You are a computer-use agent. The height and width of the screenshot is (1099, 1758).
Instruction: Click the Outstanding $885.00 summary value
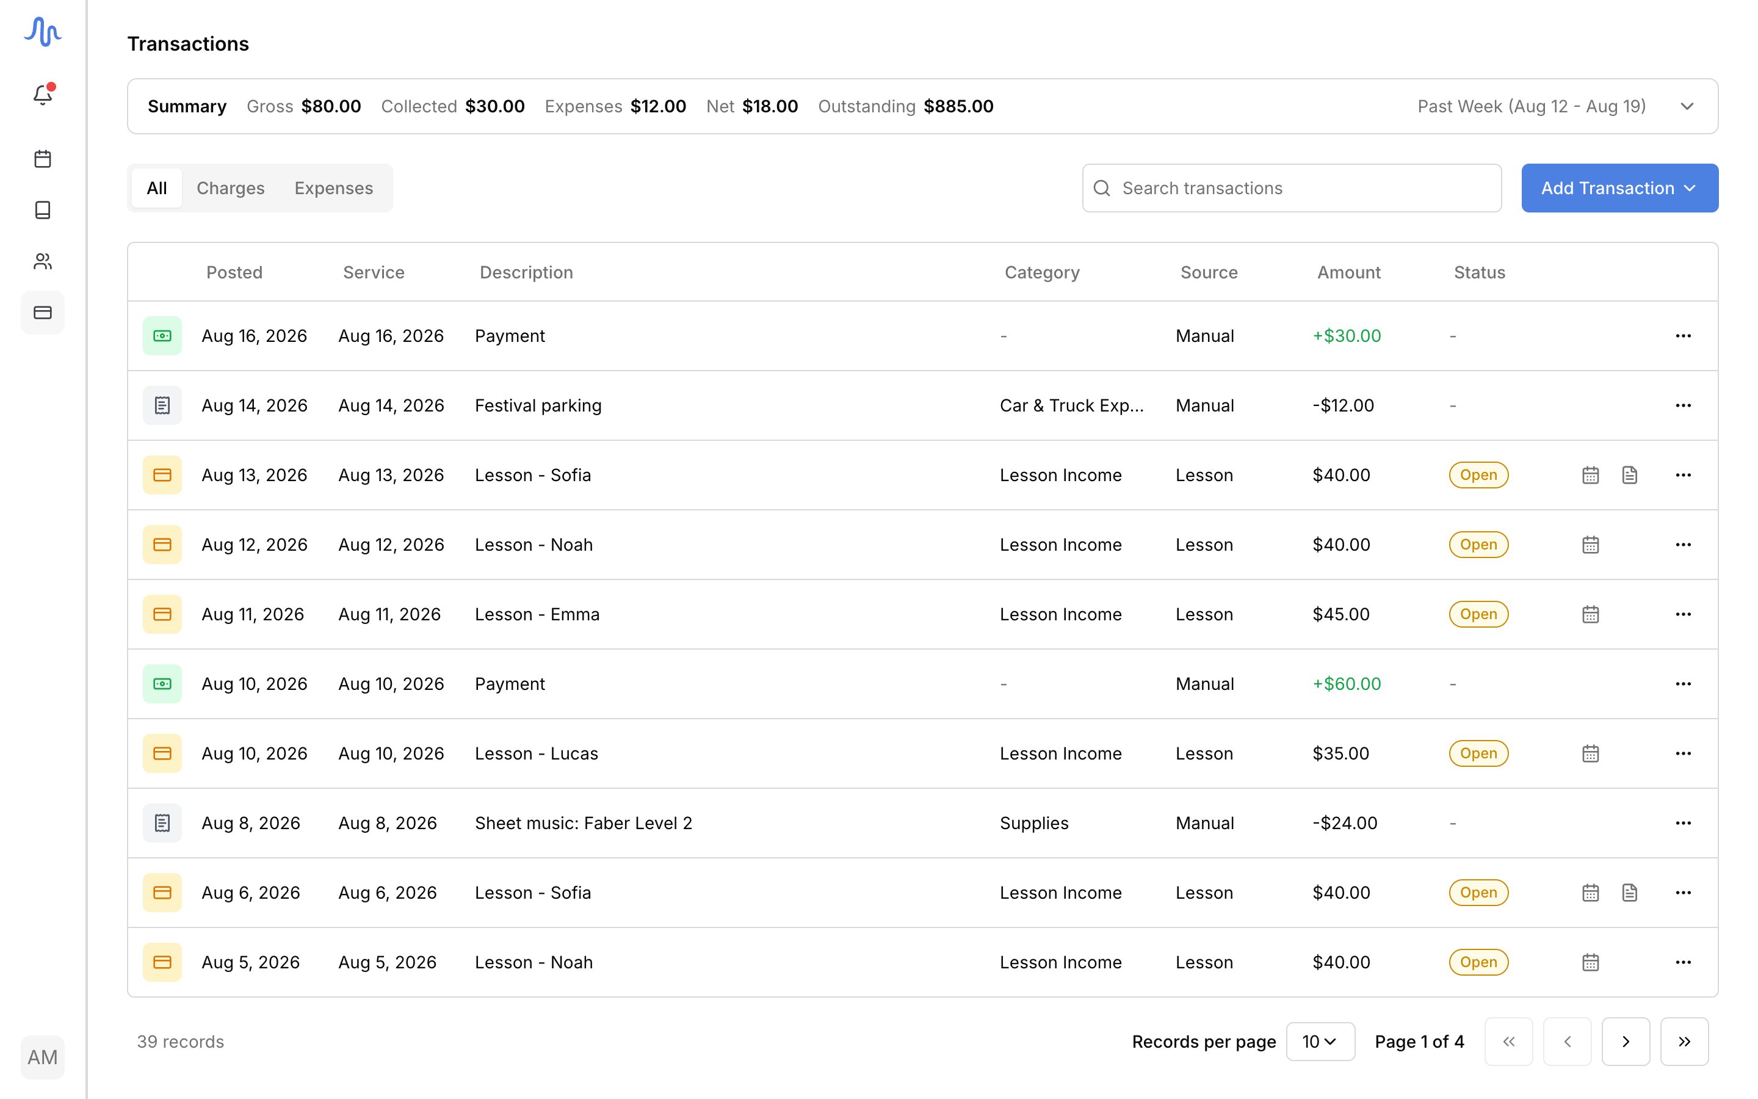tap(958, 106)
